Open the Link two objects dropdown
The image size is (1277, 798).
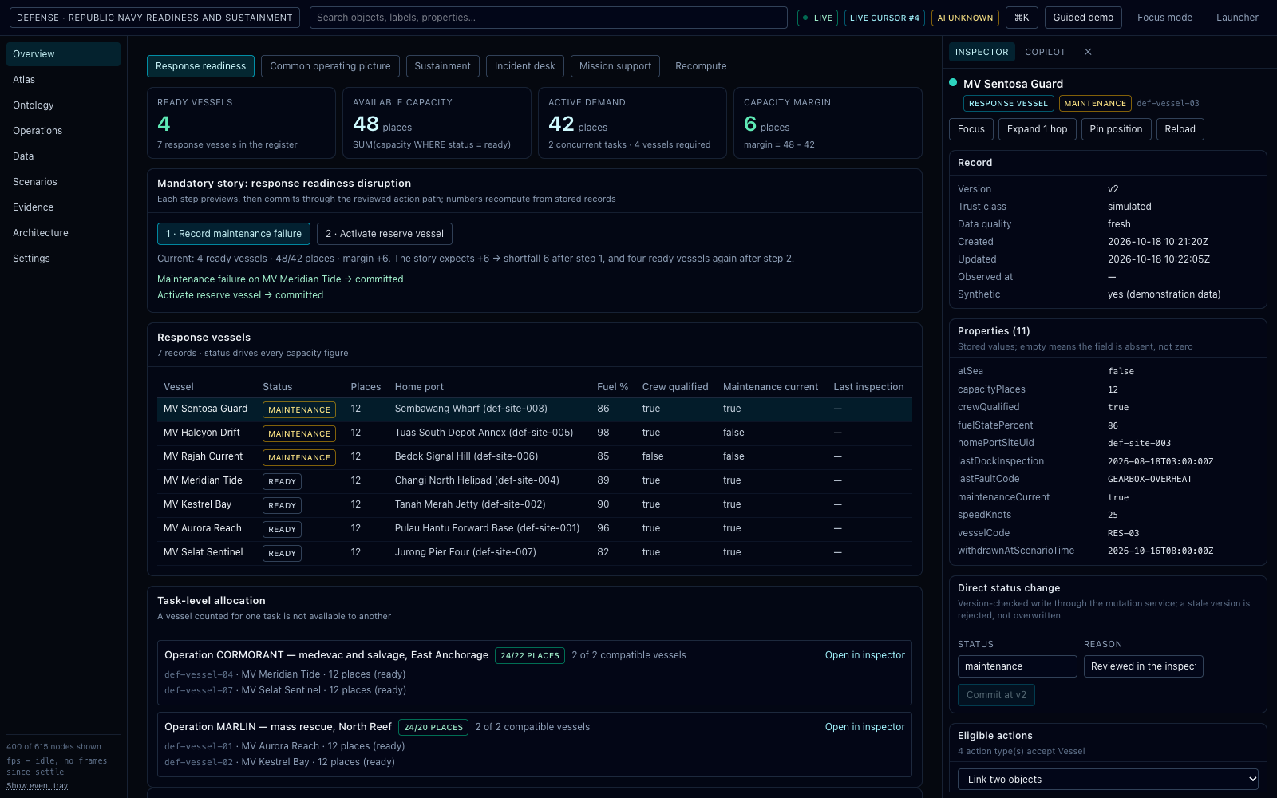point(1108,780)
